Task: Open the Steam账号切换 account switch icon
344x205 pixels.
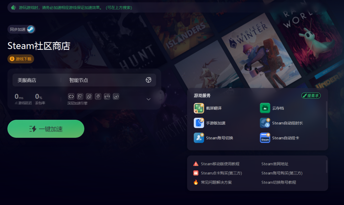Action: tap(199, 138)
